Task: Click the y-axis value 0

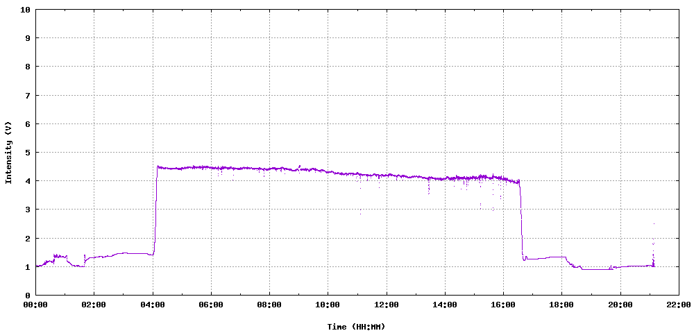Action: (28, 295)
